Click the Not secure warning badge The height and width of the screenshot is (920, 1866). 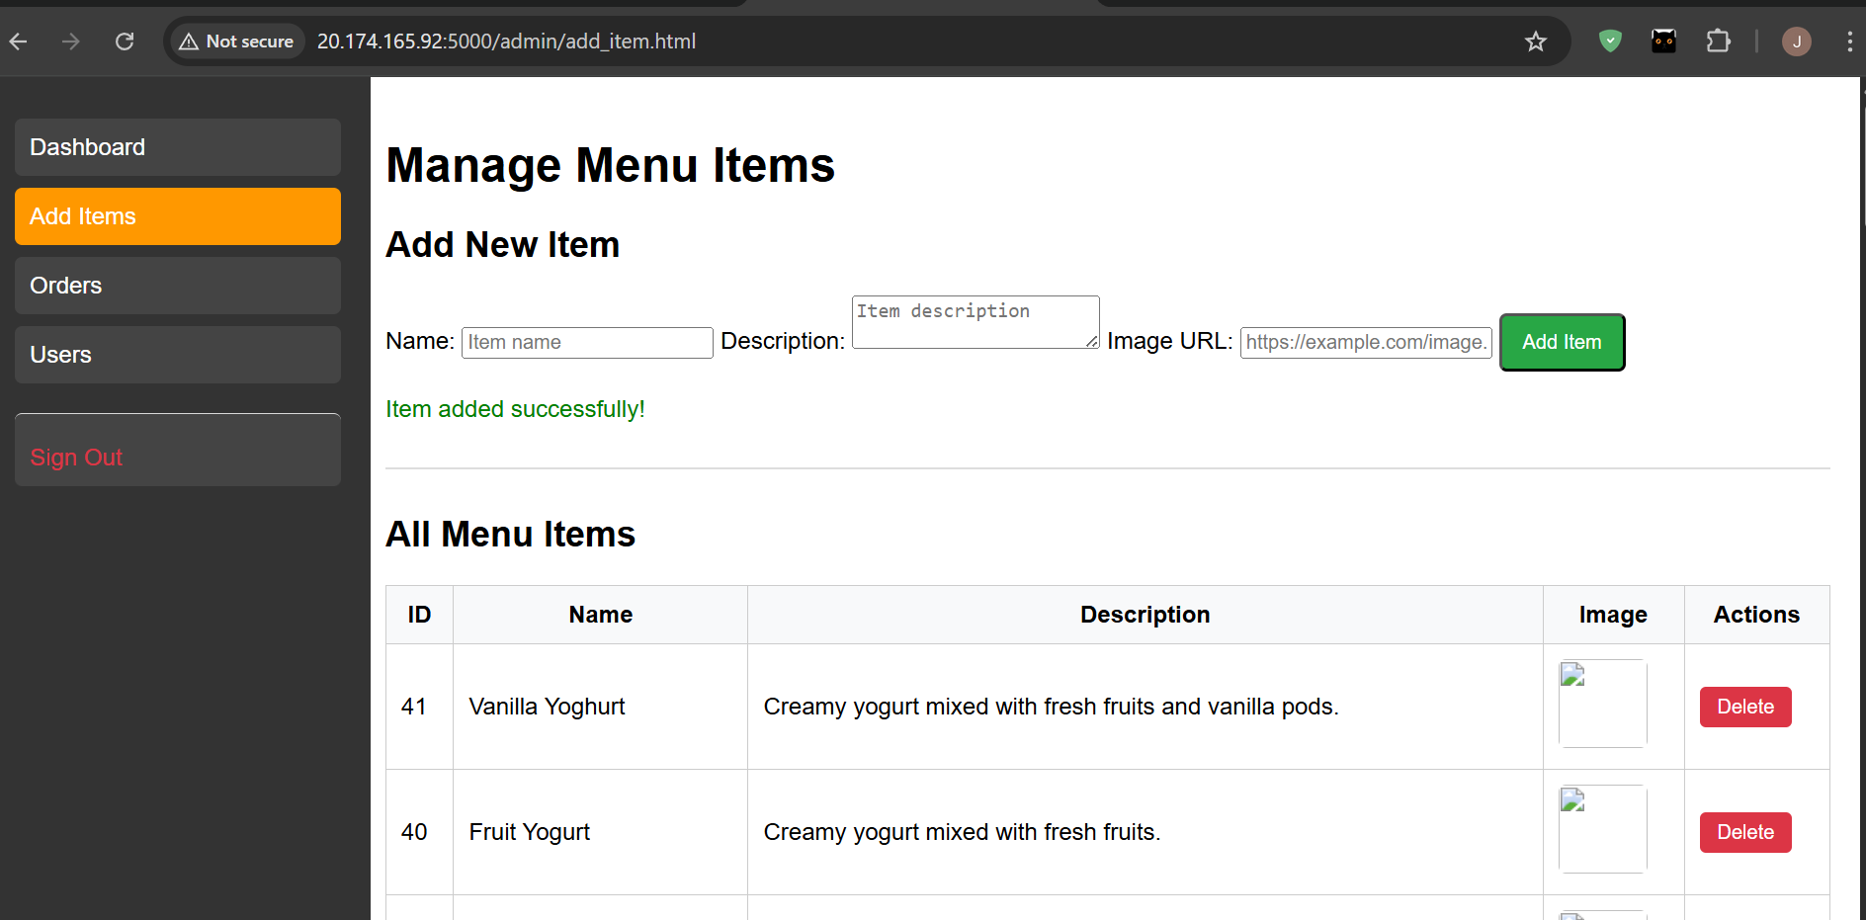pyautogui.click(x=236, y=42)
